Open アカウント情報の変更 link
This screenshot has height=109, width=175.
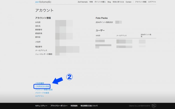coord(44,90)
